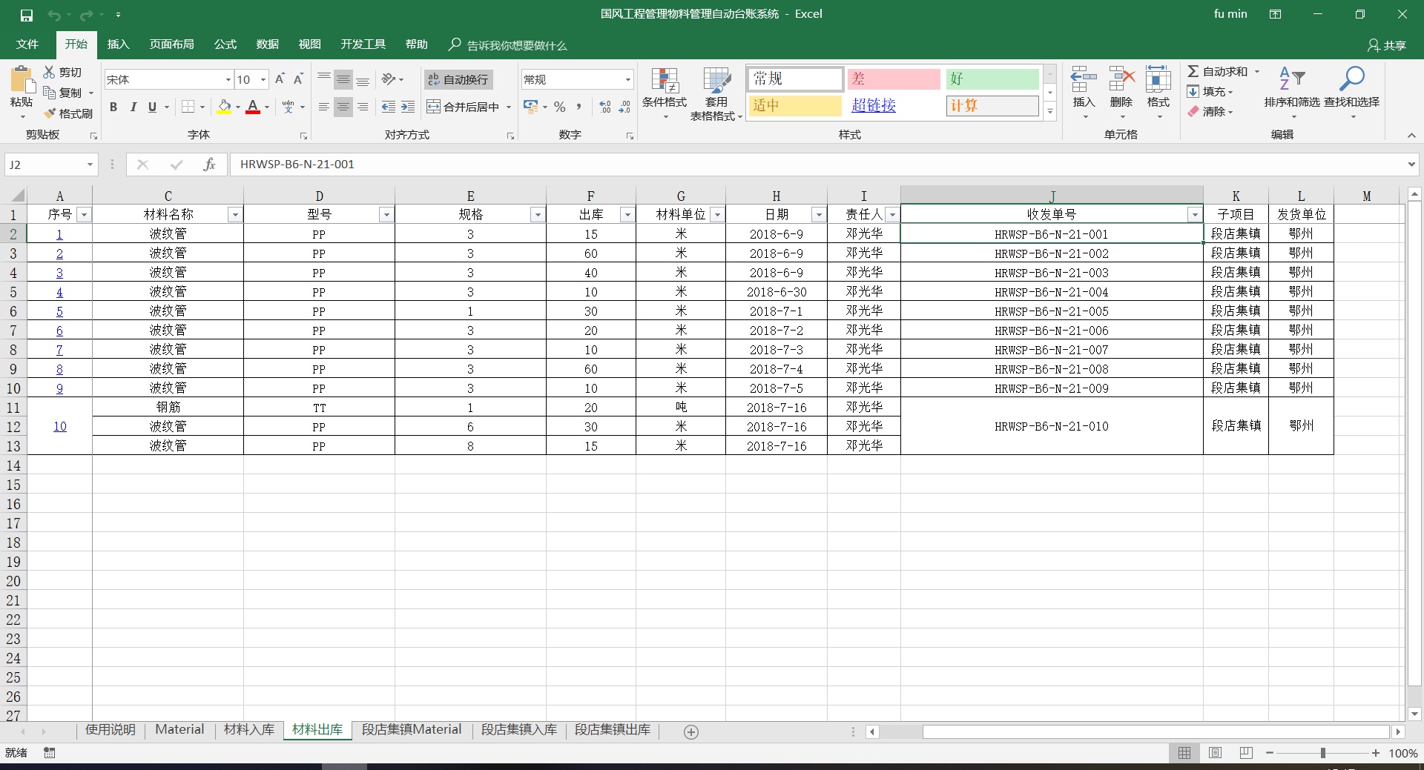Open filter dropdown for 材料名称 column
The width and height of the screenshot is (1424, 770).
point(235,215)
